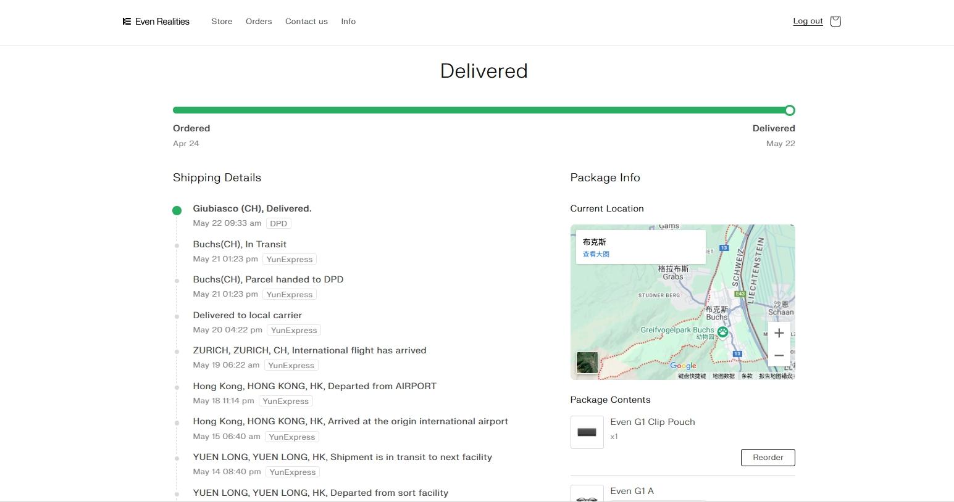Click the YunExpress tag for Buchs In Transit

tap(290, 260)
